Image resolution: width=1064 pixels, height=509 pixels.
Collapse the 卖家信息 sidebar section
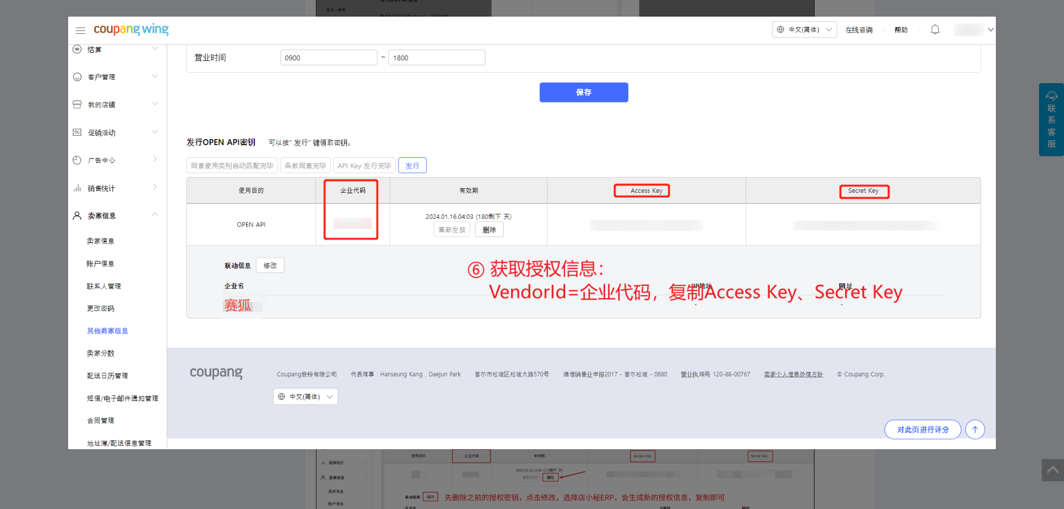(x=155, y=215)
